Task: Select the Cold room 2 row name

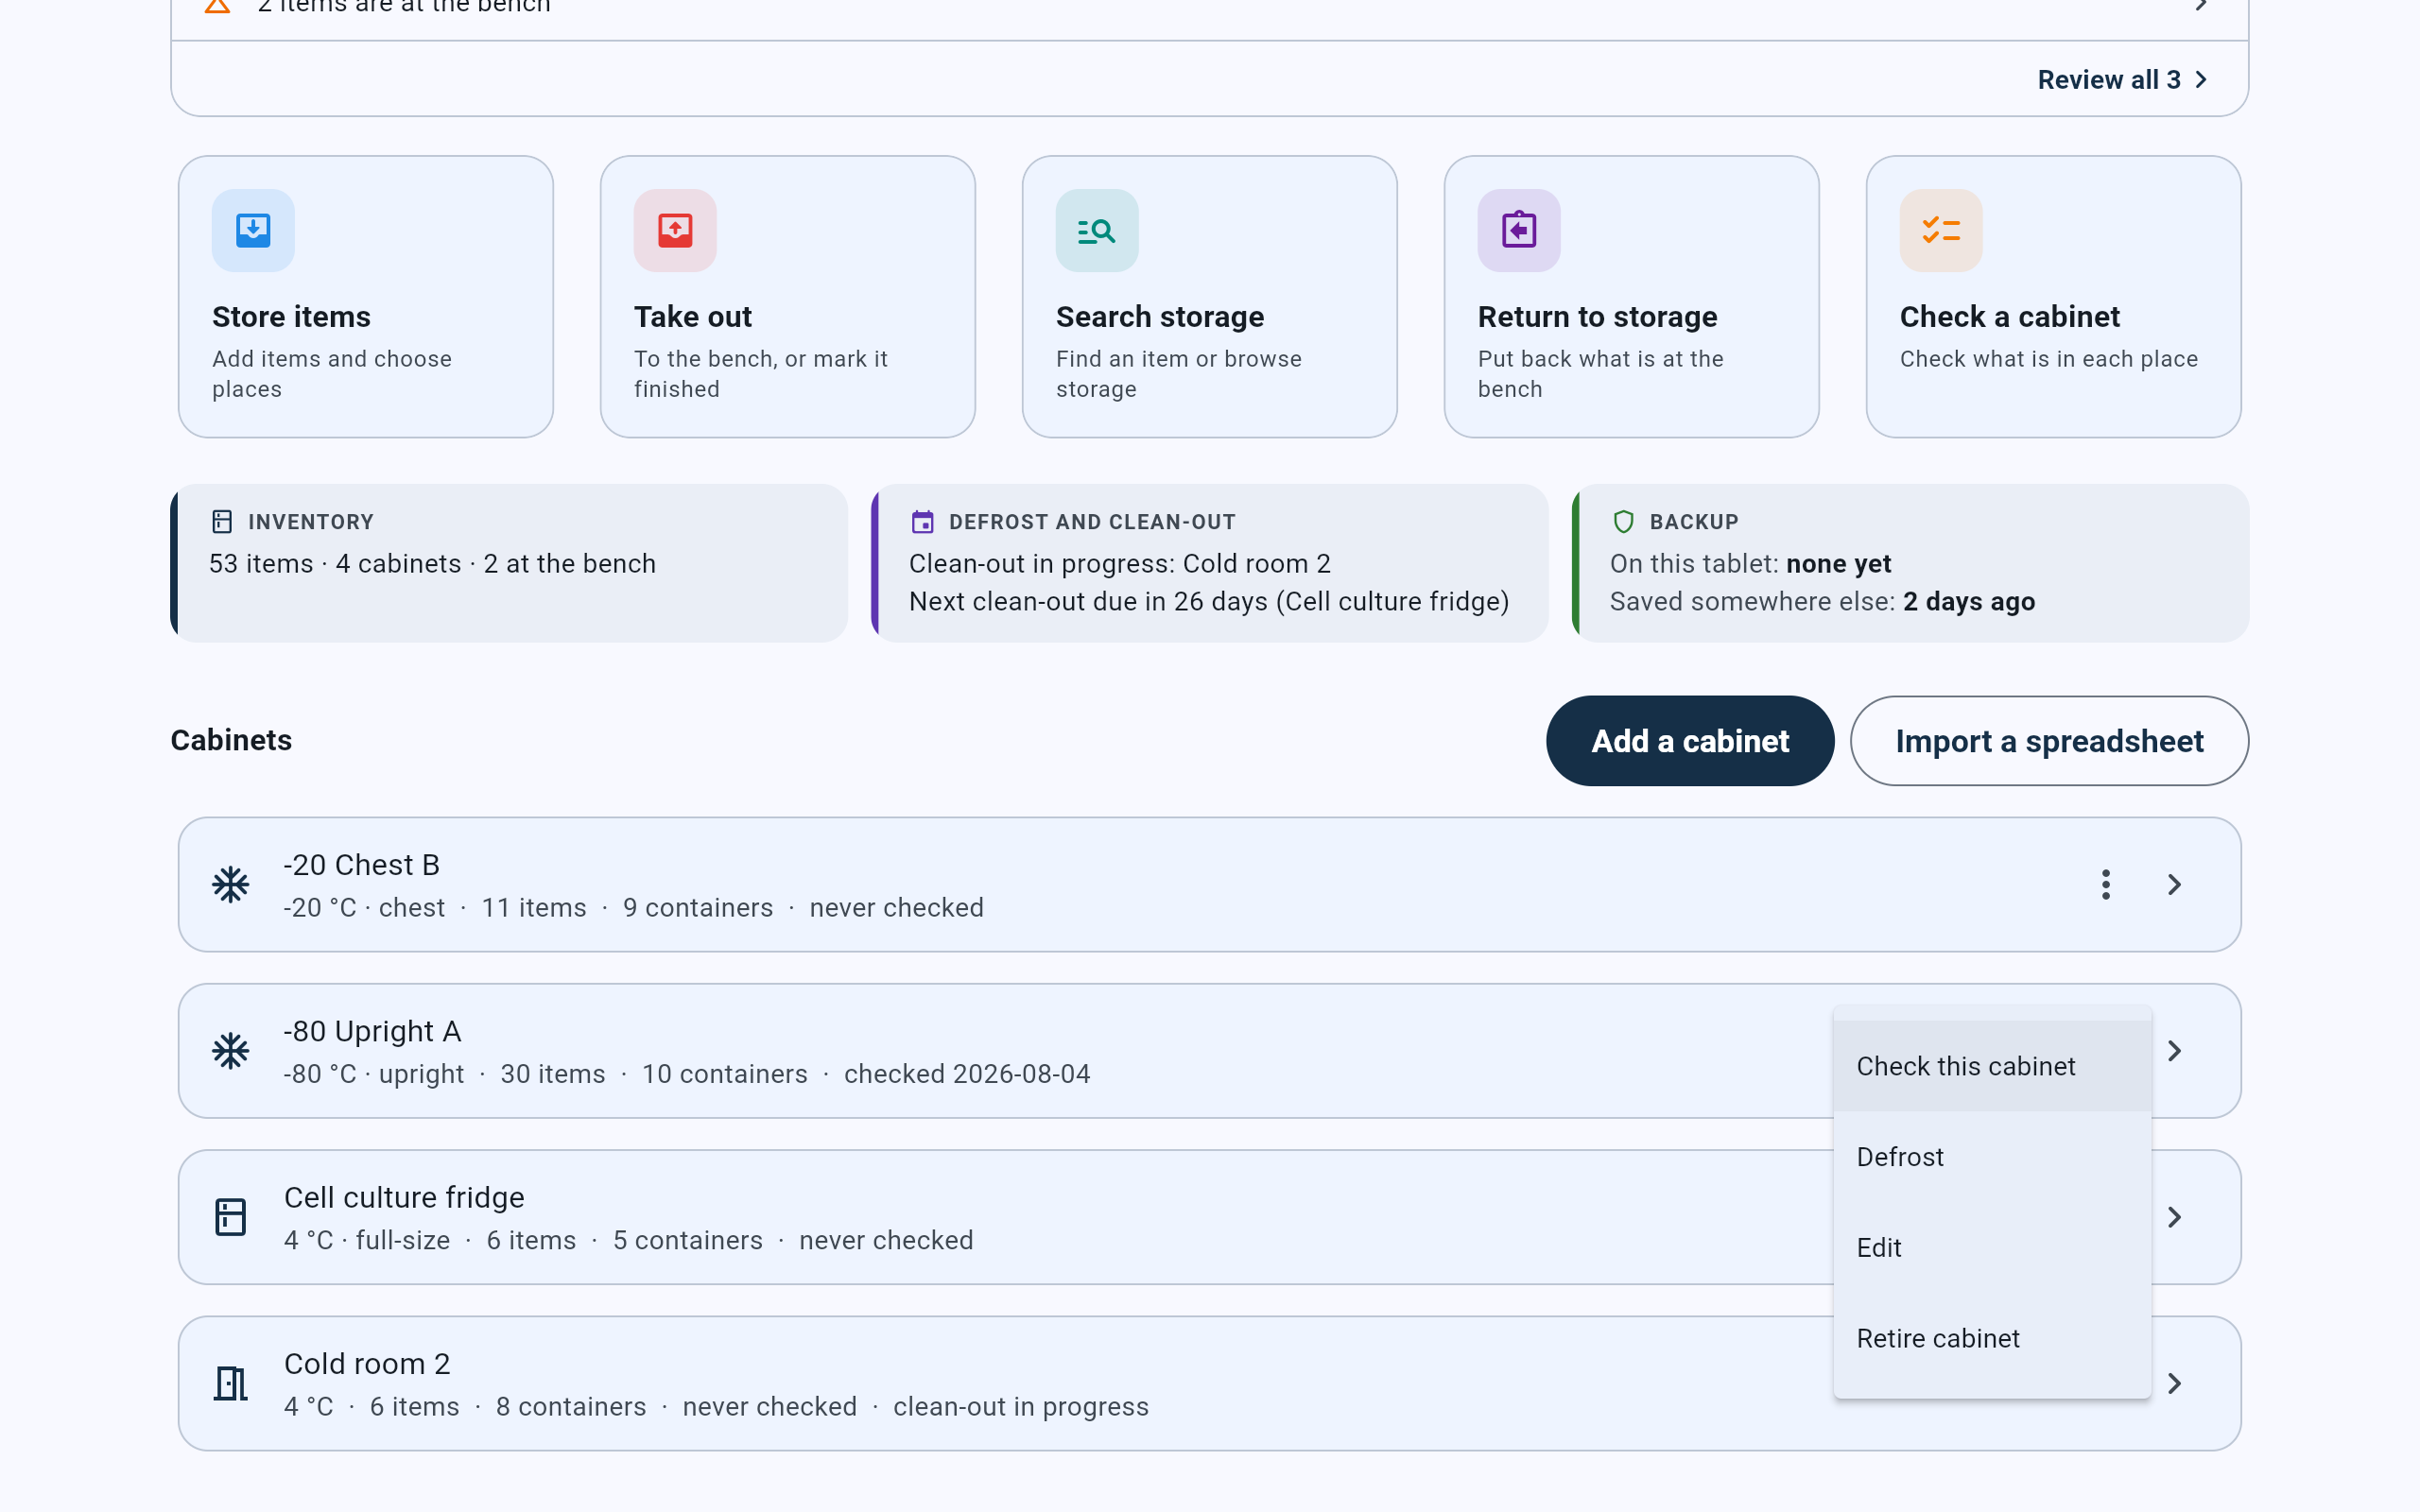Action: point(367,1364)
